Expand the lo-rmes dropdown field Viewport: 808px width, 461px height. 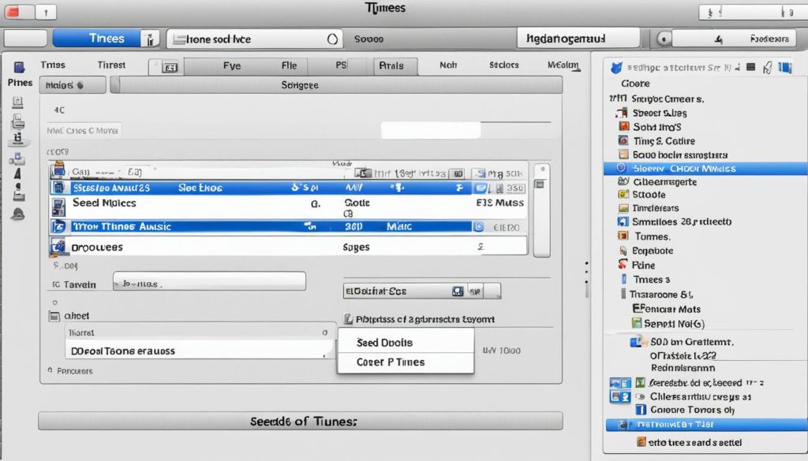pyautogui.click(x=209, y=281)
